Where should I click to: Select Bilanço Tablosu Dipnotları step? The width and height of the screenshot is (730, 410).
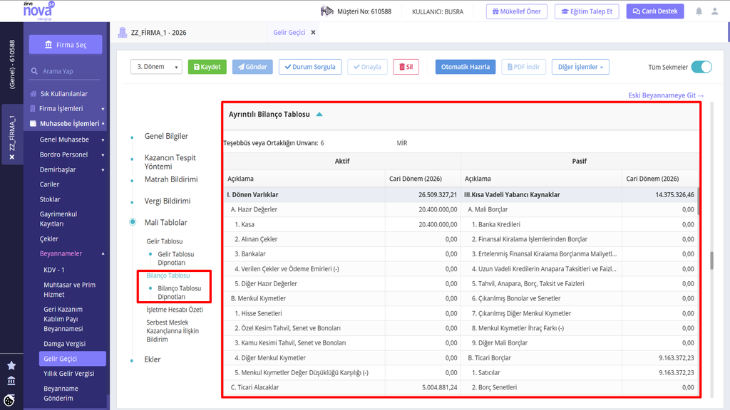coord(179,293)
